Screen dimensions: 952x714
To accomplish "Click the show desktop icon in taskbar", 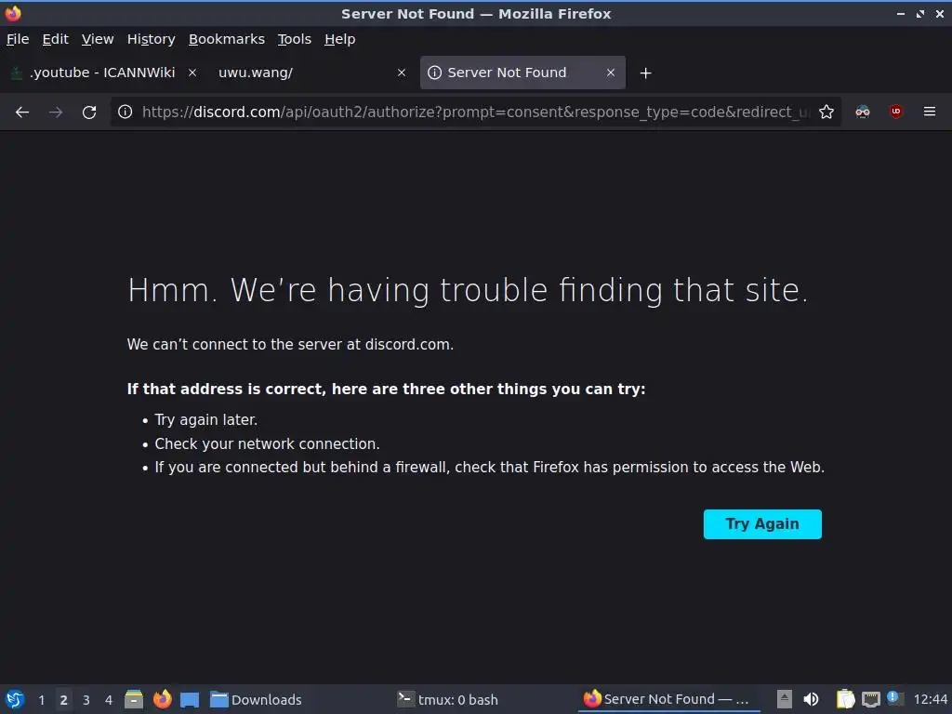I will [x=190, y=700].
